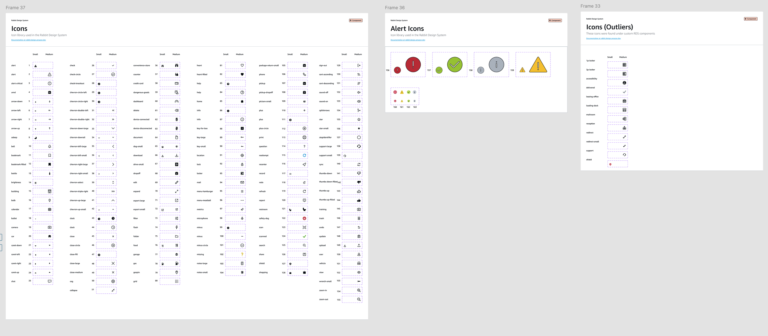Image resolution: width=768 pixels, height=336 pixels.
Task: Click Component badge in the Alert Icons frame
Action: coord(555,21)
